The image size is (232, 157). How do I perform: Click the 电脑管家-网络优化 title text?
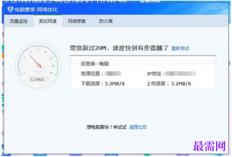tap(36, 10)
